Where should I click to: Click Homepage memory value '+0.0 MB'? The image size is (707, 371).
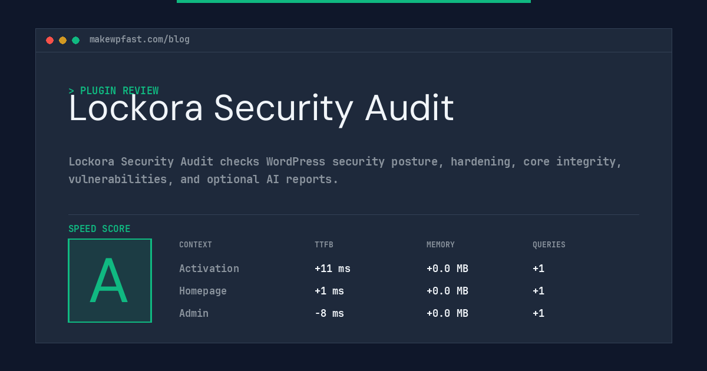(x=447, y=291)
